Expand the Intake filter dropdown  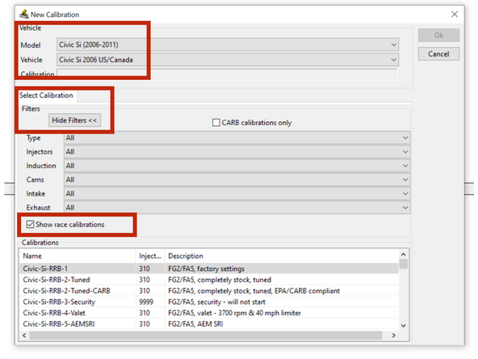point(237,194)
